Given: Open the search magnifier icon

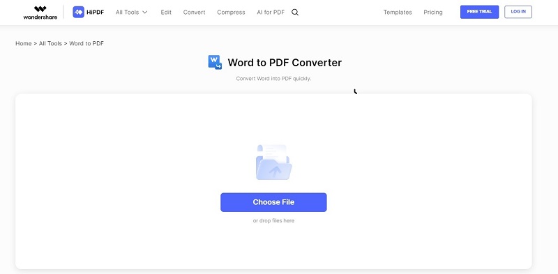Looking at the screenshot, I should 295,12.
